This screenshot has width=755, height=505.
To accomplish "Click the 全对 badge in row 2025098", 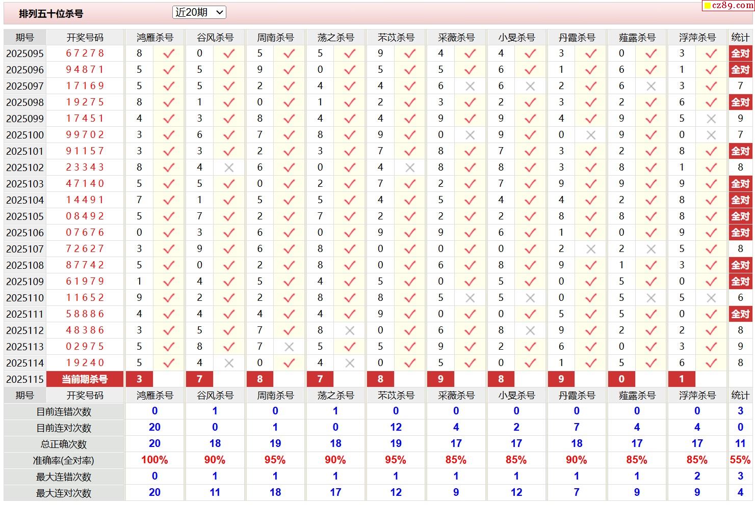I will tap(740, 102).
